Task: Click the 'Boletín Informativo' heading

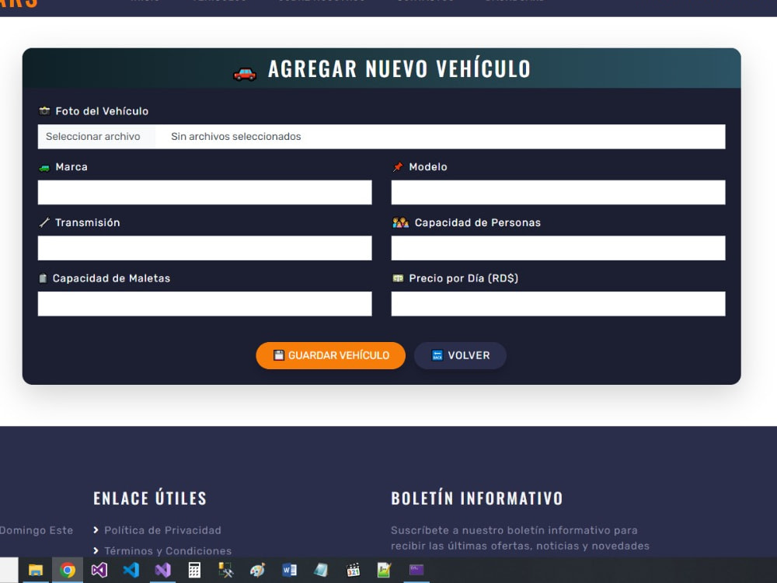Action: click(477, 498)
